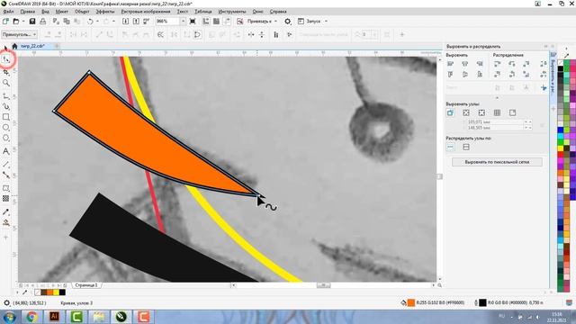Image resolution: width=576 pixels, height=324 pixels.
Task: Toggle align nodes to grid
Action: pyautogui.click(x=497, y=112)
